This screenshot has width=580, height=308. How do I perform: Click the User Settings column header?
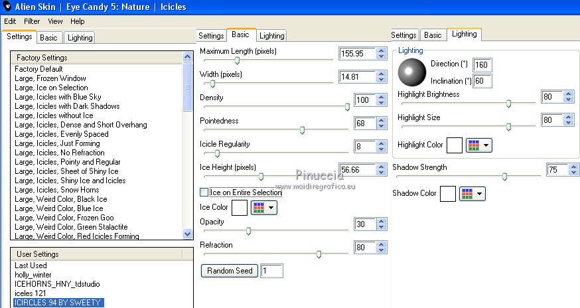point(97,254)
